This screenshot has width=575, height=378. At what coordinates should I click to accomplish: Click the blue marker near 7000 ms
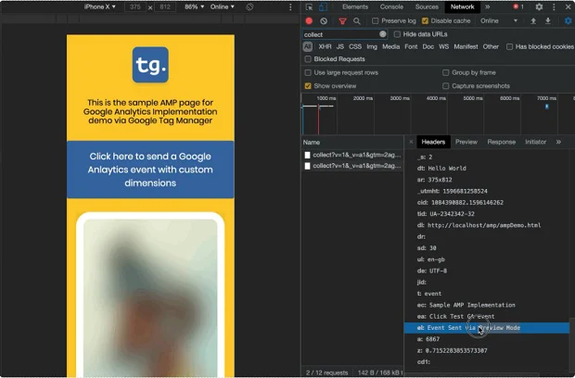click(x=547, y=107)
